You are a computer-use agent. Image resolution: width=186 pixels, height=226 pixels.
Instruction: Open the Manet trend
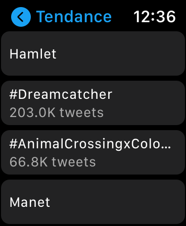(93, 202)
